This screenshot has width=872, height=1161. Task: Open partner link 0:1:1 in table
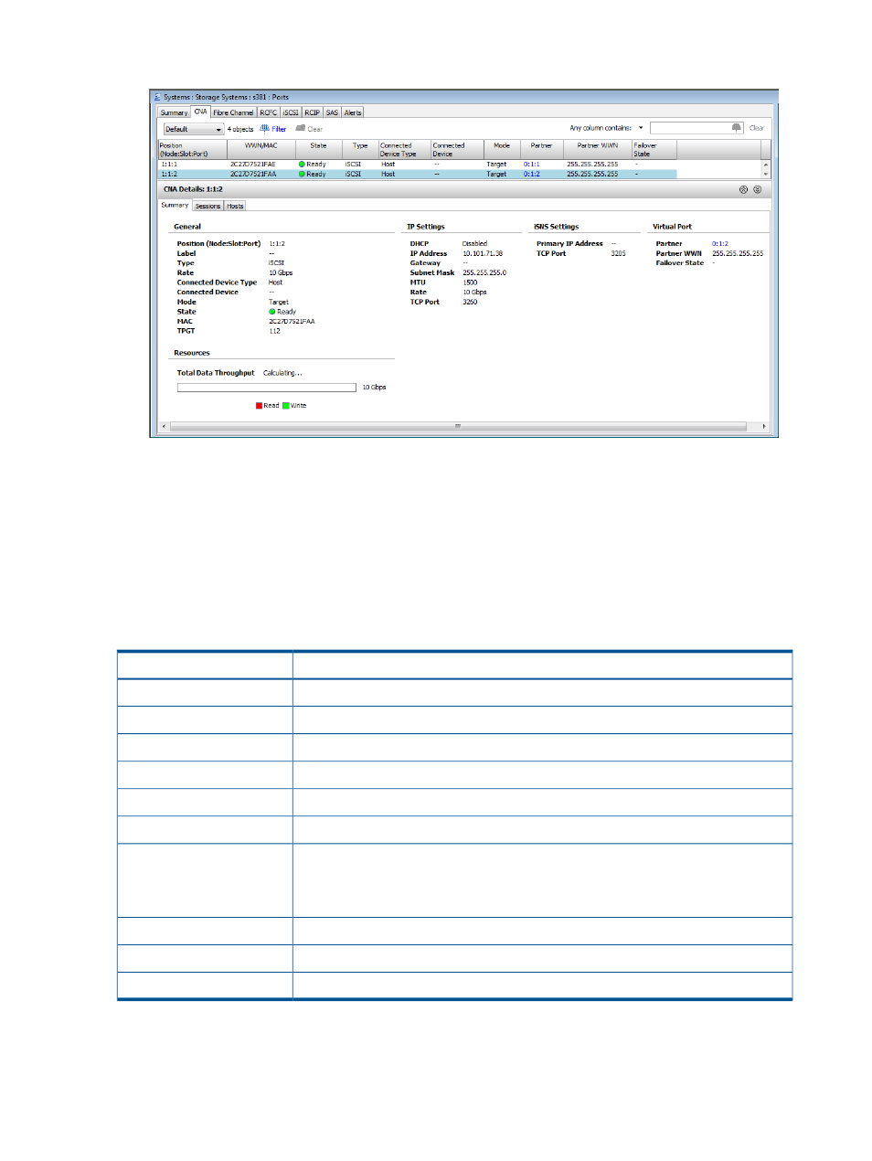tap(532, 165)
